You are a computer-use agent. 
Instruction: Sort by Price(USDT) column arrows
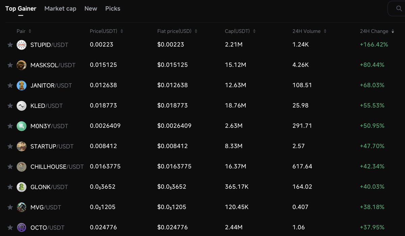122,31
